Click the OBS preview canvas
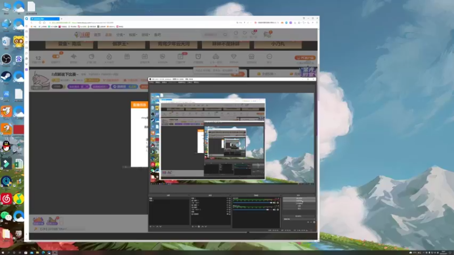This screenshot has height=255, width=454. point(232,138)
